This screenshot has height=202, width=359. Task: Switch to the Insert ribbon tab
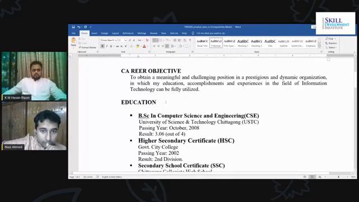[x=94, y=34]
